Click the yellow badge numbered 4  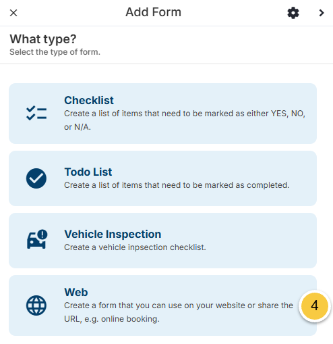coord(314,306)
